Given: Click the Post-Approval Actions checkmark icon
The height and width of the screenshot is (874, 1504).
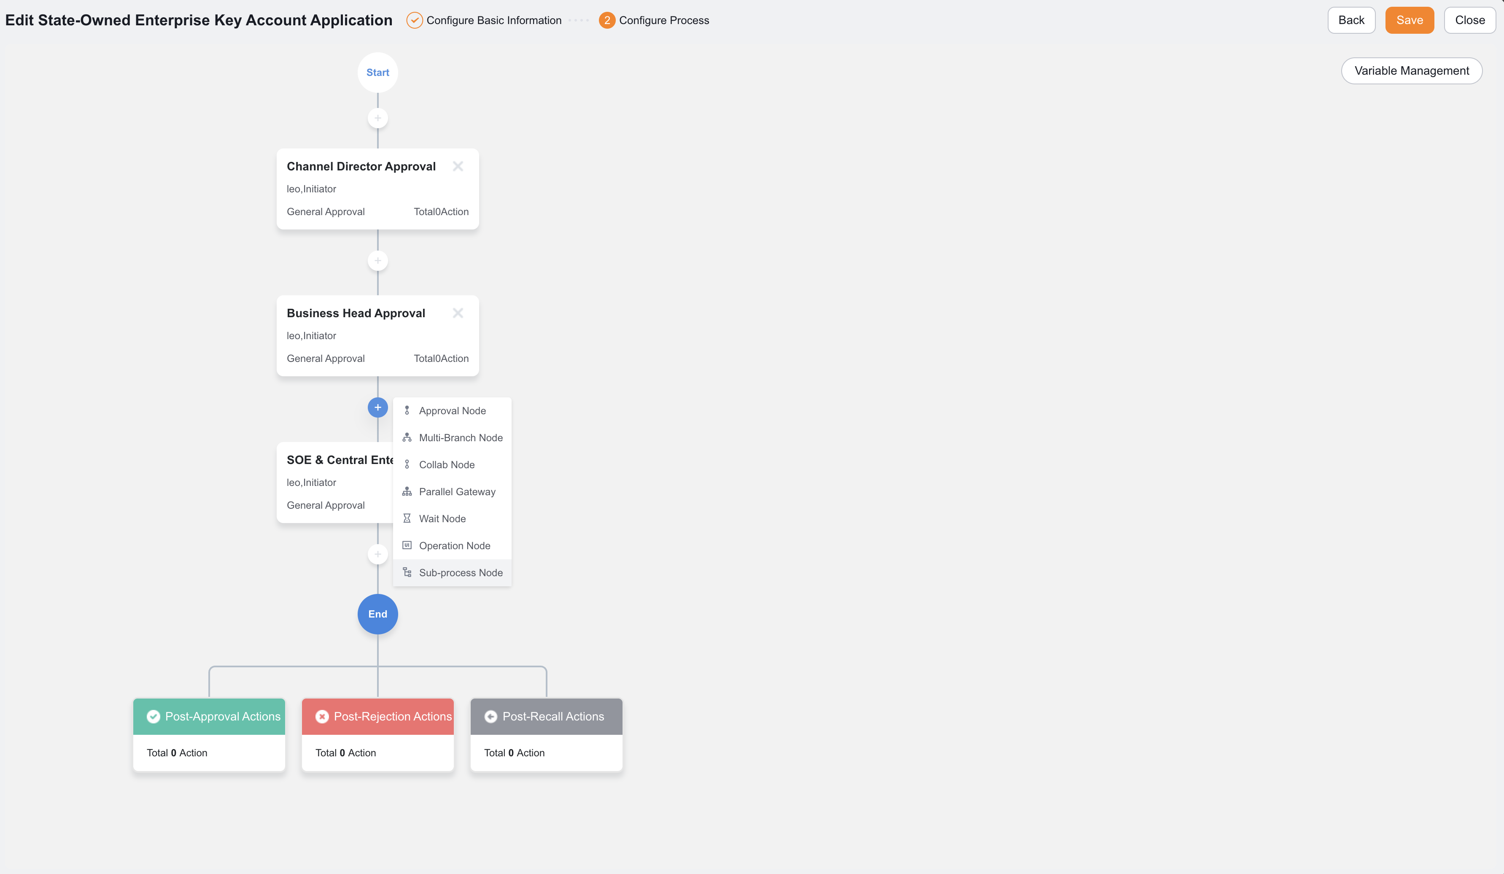Looking at the screenshot, I should 154,716.
